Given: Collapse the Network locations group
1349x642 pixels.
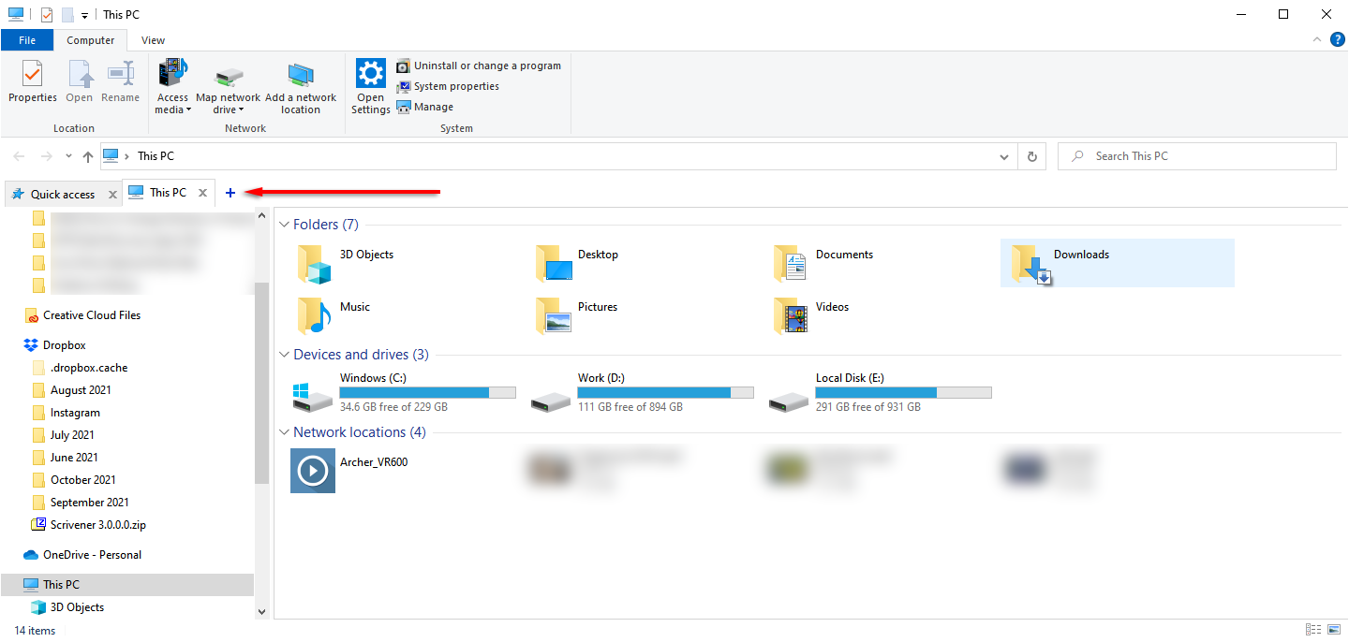Looking at the screenshot, I should (x=285, y=432).
